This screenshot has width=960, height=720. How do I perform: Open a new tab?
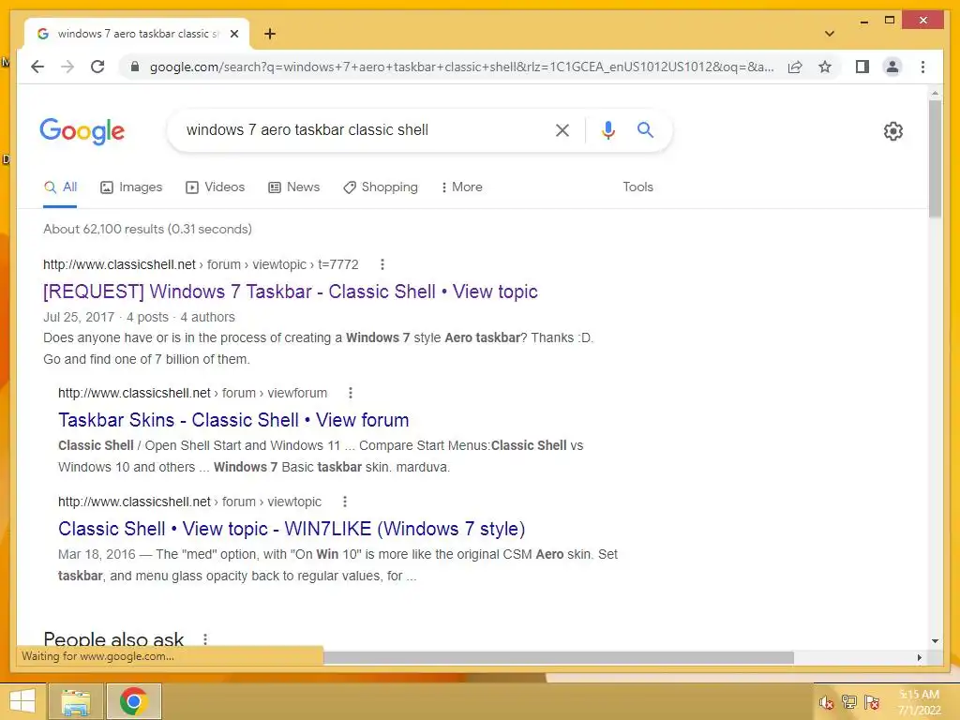269,34
